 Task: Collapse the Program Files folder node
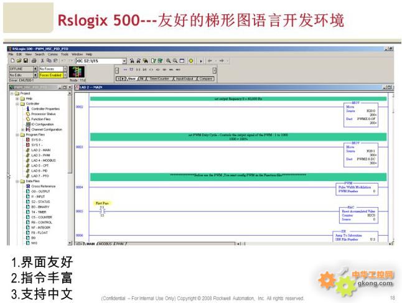coord(17,134)
